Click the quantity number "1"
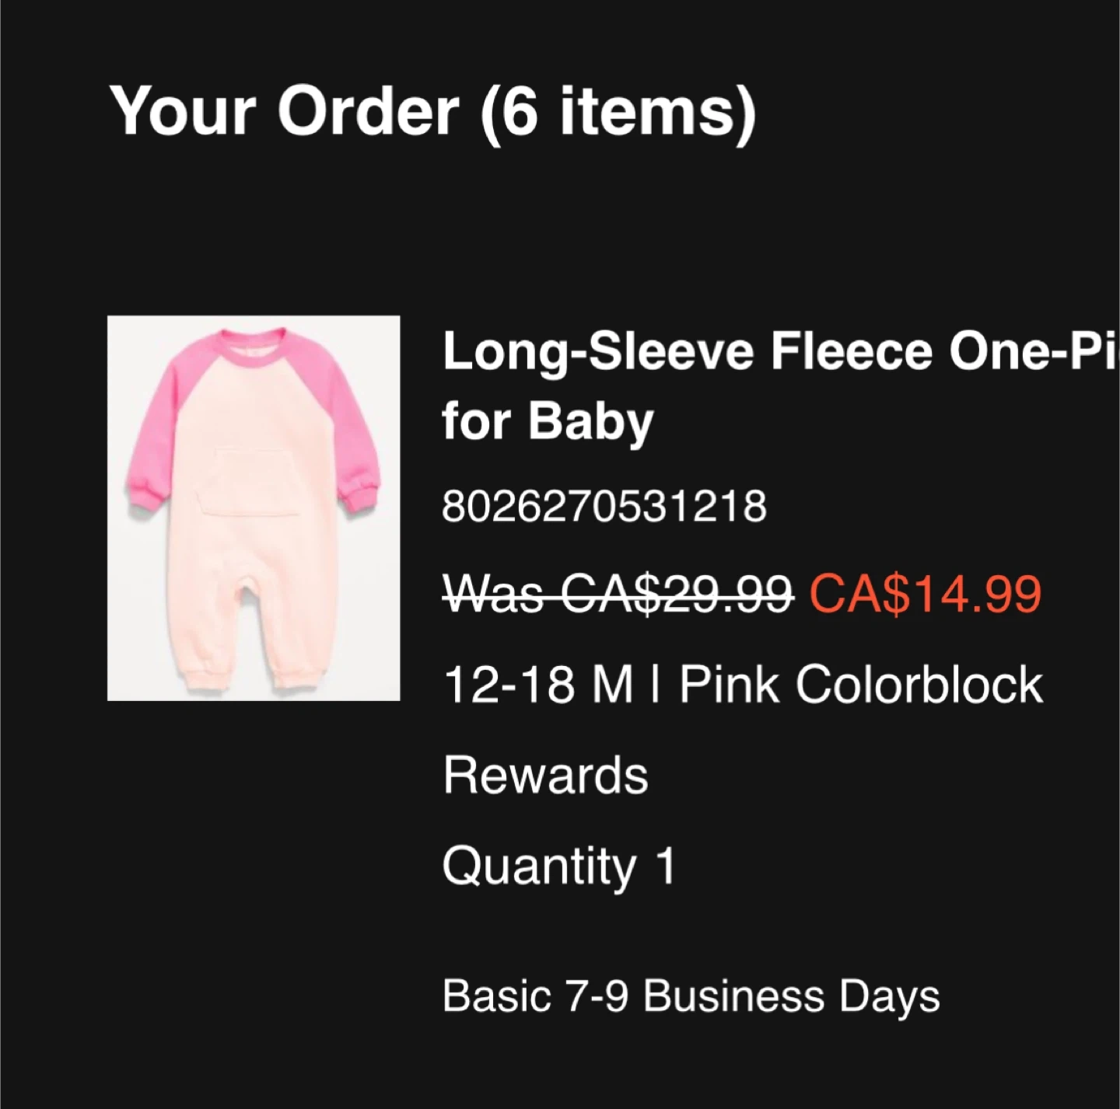The width and height of the screenshot is (1120, 1109). (665, 866)
